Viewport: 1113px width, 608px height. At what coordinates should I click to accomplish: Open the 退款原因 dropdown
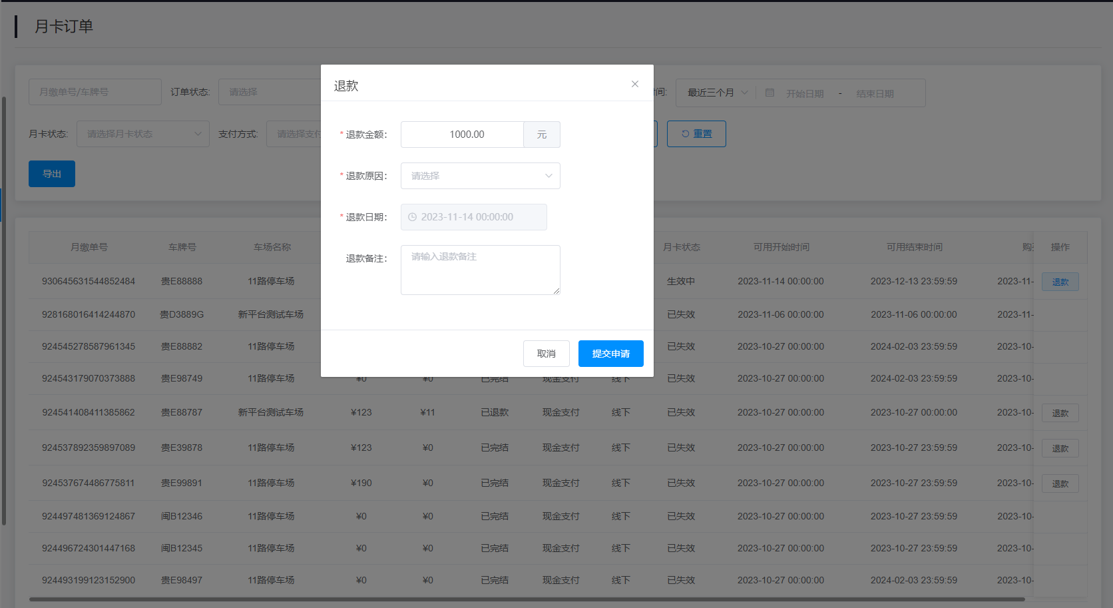(480, 176)
